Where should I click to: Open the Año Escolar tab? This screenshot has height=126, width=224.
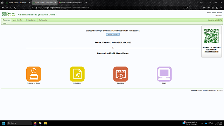[18, 20]
